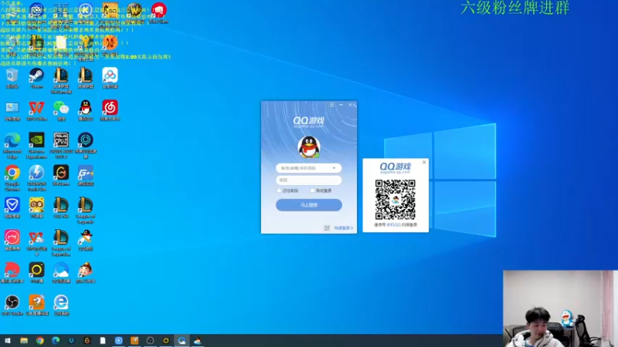This screenshot has height=347, width=618.
Task: Open the Windows Start menu
Action: [8, 340]
